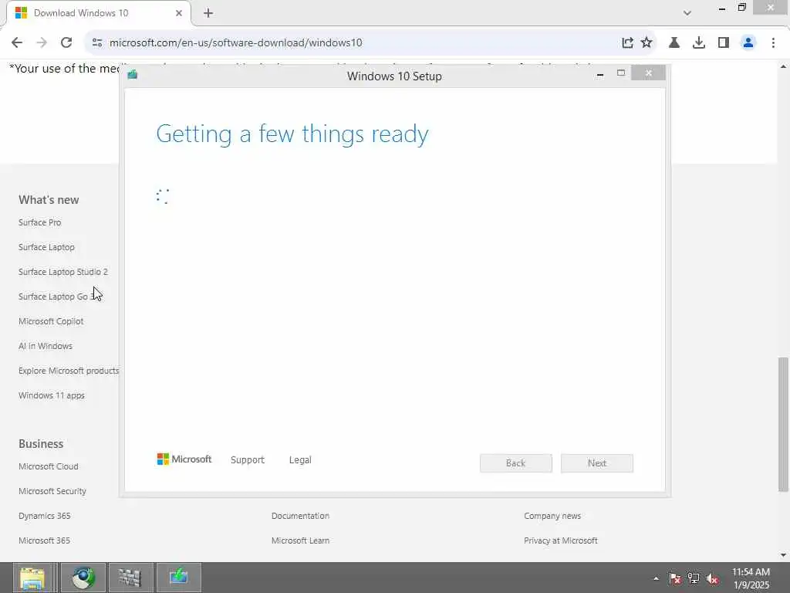Screen dimensions: 790x593
Task: Go back with the browser back arrow
Action: [17, 43]
